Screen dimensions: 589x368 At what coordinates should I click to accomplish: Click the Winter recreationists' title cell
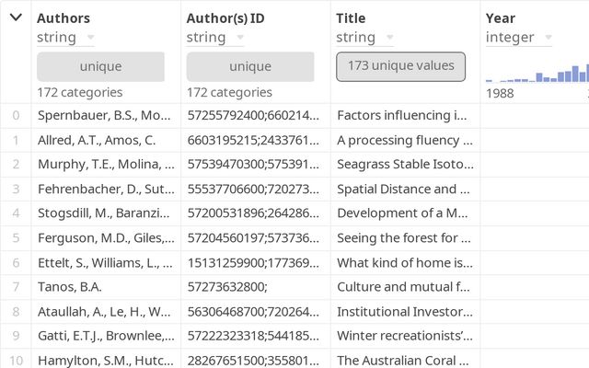click(405, 336)
